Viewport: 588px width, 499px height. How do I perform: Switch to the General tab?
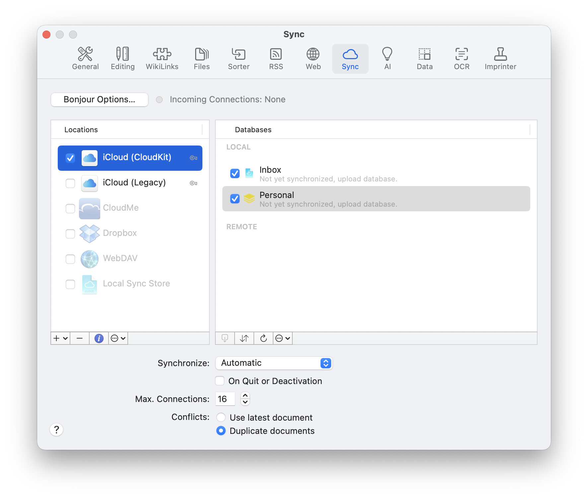(x=85, y=59)
